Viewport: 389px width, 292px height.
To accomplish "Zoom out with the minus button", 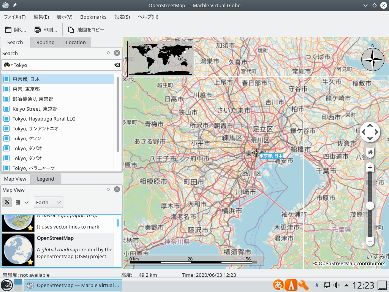I will 370,241.
